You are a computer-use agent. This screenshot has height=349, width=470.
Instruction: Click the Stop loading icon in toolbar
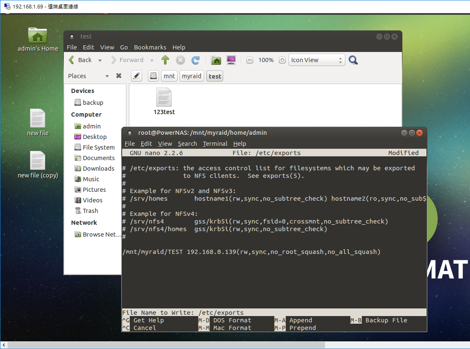point(180,60)
